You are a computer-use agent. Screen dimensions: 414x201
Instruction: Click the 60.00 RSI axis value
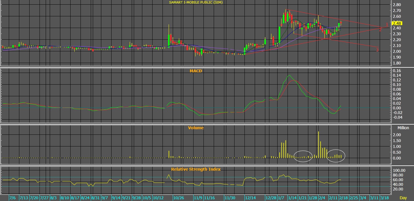click(x=398, y=180)
